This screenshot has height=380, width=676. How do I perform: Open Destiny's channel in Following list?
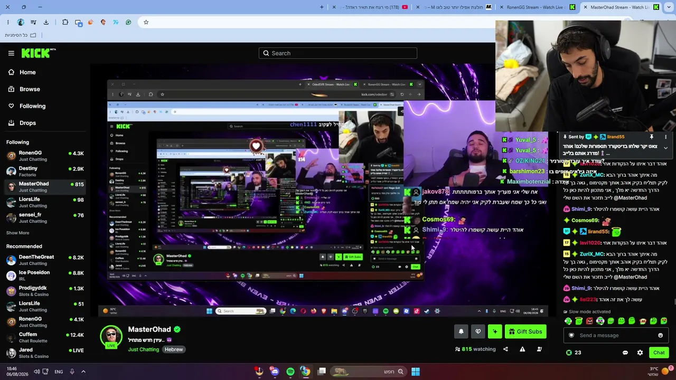point(45,172)
